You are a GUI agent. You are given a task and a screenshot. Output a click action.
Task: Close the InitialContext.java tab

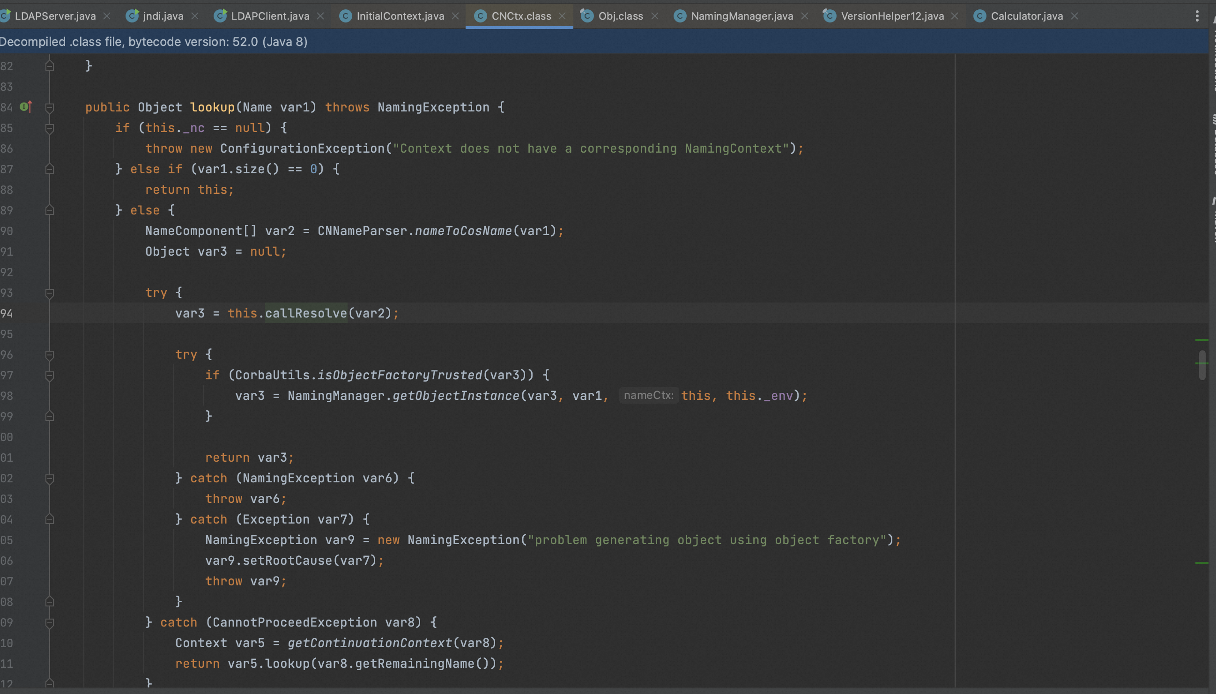tap(455, 16)
